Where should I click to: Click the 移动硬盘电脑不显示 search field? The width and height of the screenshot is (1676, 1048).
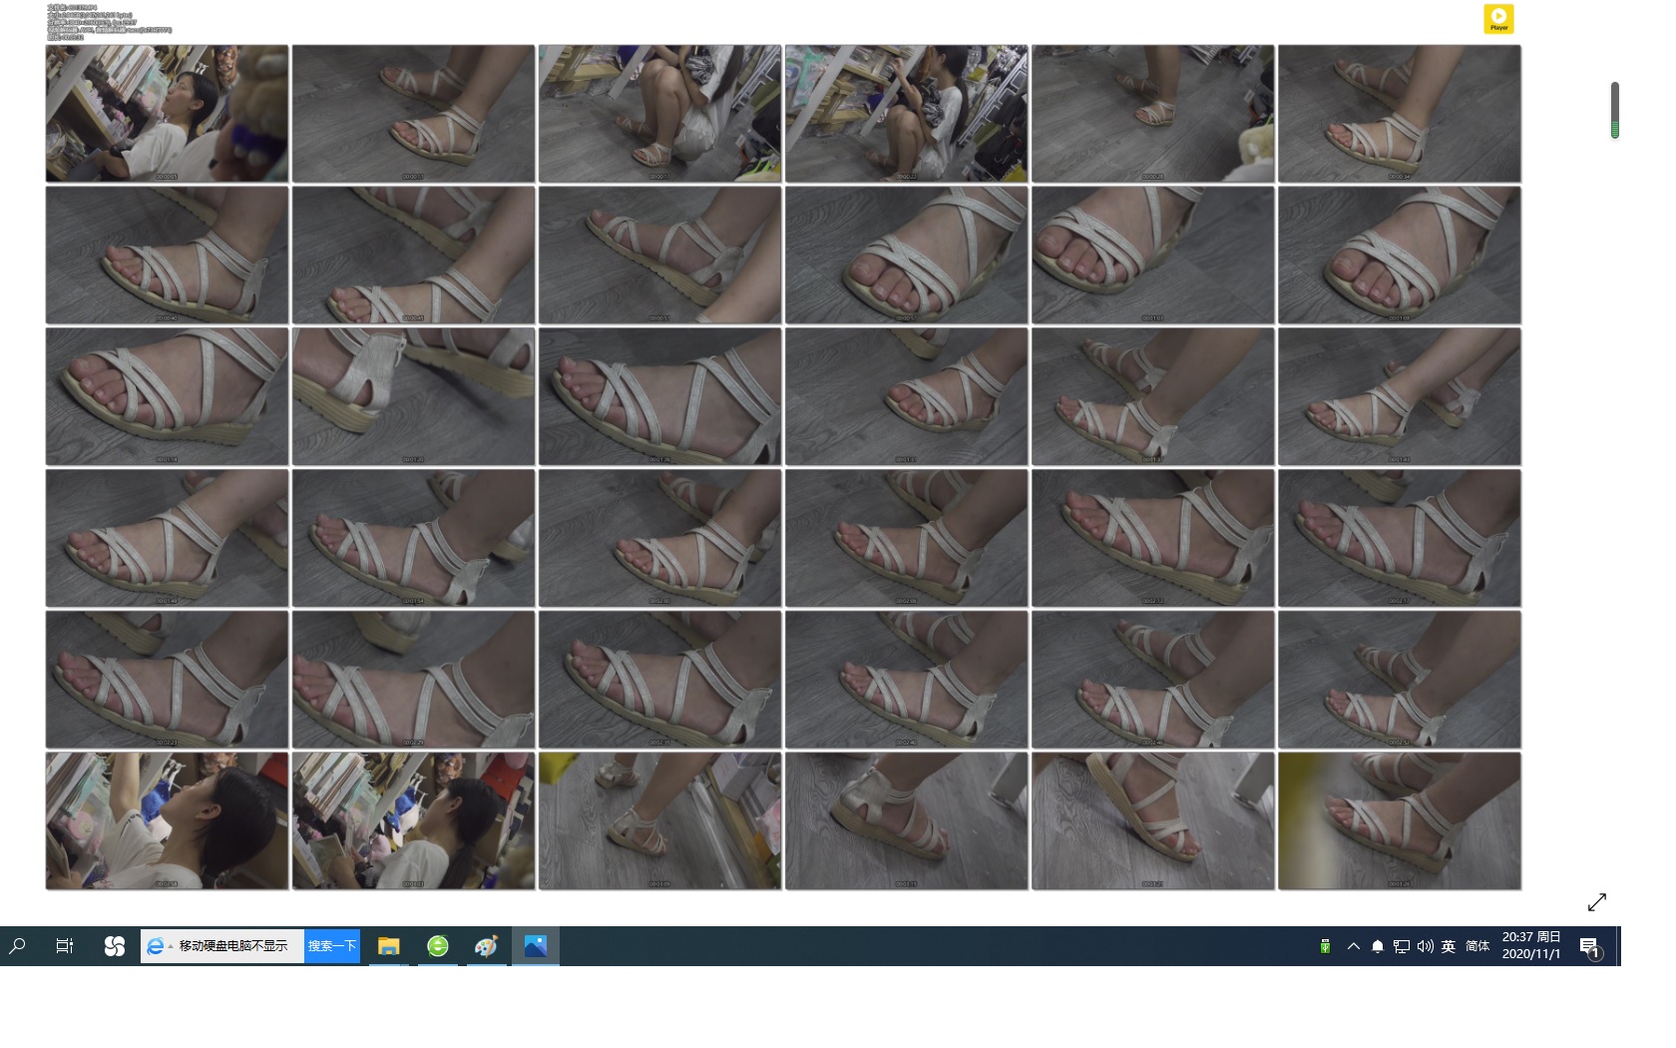(234, 946)
